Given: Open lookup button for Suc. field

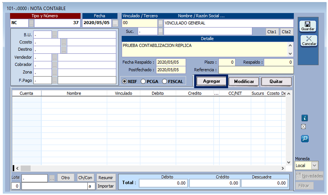Looking at the screenshot, I should point(160,31).
